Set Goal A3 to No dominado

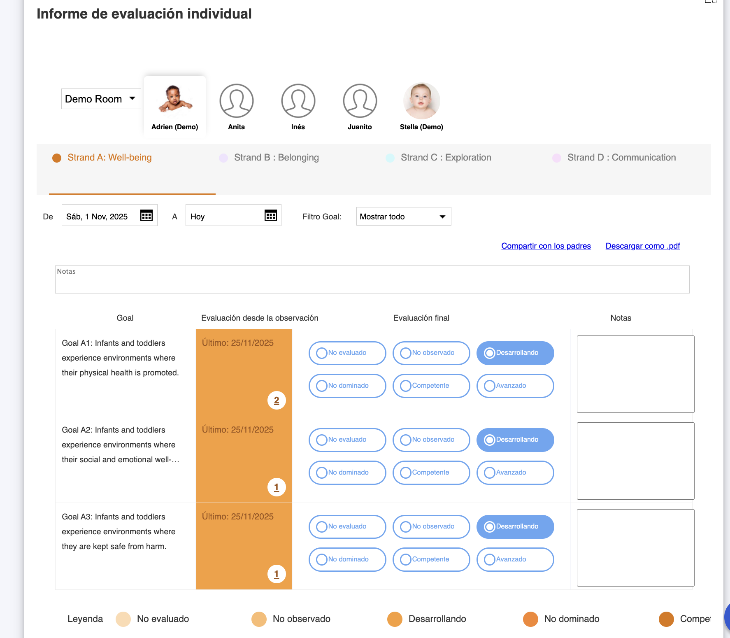click(347, 559)
